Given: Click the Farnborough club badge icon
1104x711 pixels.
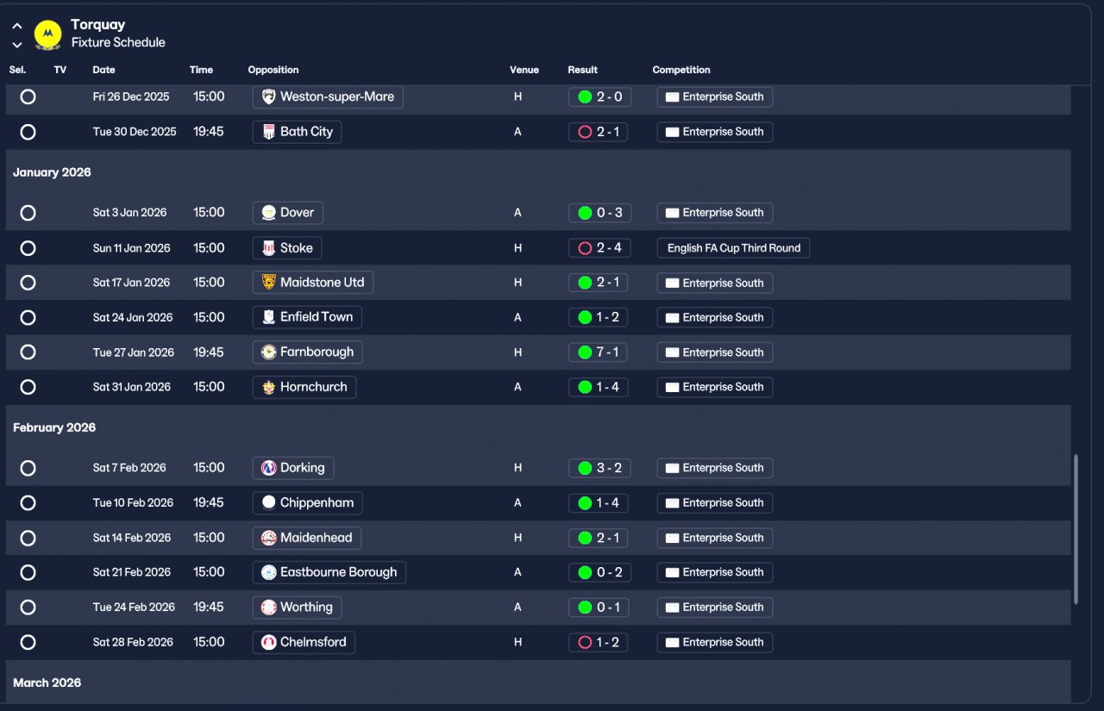Looking at the screenshot, I should (268, 352).
